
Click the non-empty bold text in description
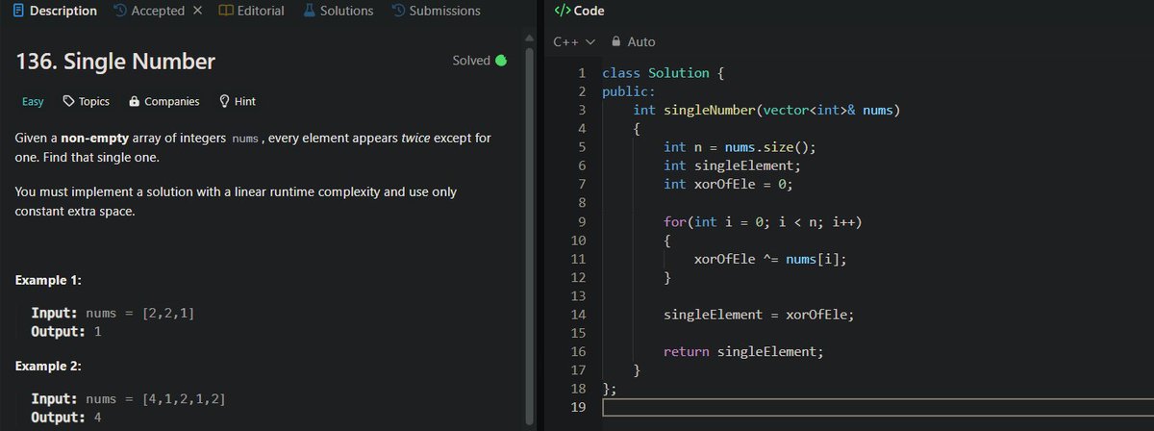pos(95,139)
